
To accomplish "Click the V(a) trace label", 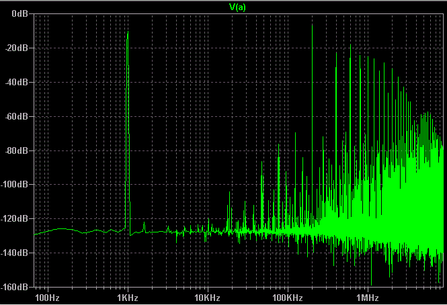I will tap(239, 7).
